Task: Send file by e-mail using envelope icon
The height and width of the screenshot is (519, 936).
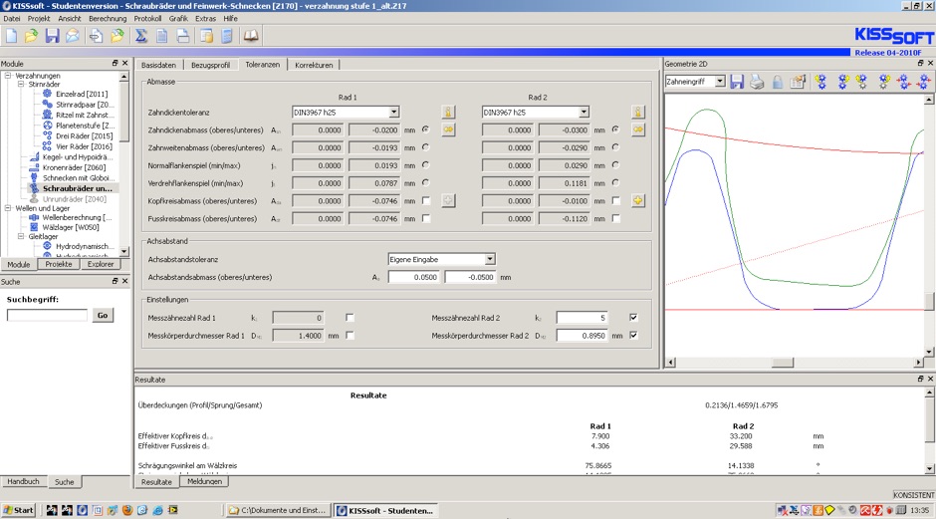Action: (x=73, y=36)
